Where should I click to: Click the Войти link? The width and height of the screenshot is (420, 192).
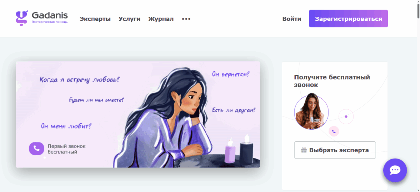click(292, 19)
